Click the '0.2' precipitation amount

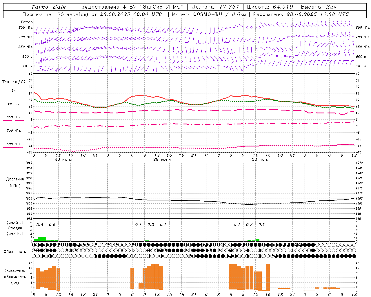click(x=151, y=225)
